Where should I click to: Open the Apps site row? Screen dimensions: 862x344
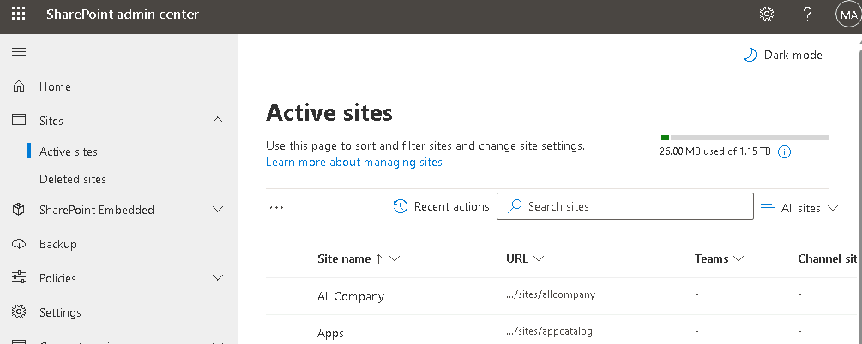coord(330,333)
